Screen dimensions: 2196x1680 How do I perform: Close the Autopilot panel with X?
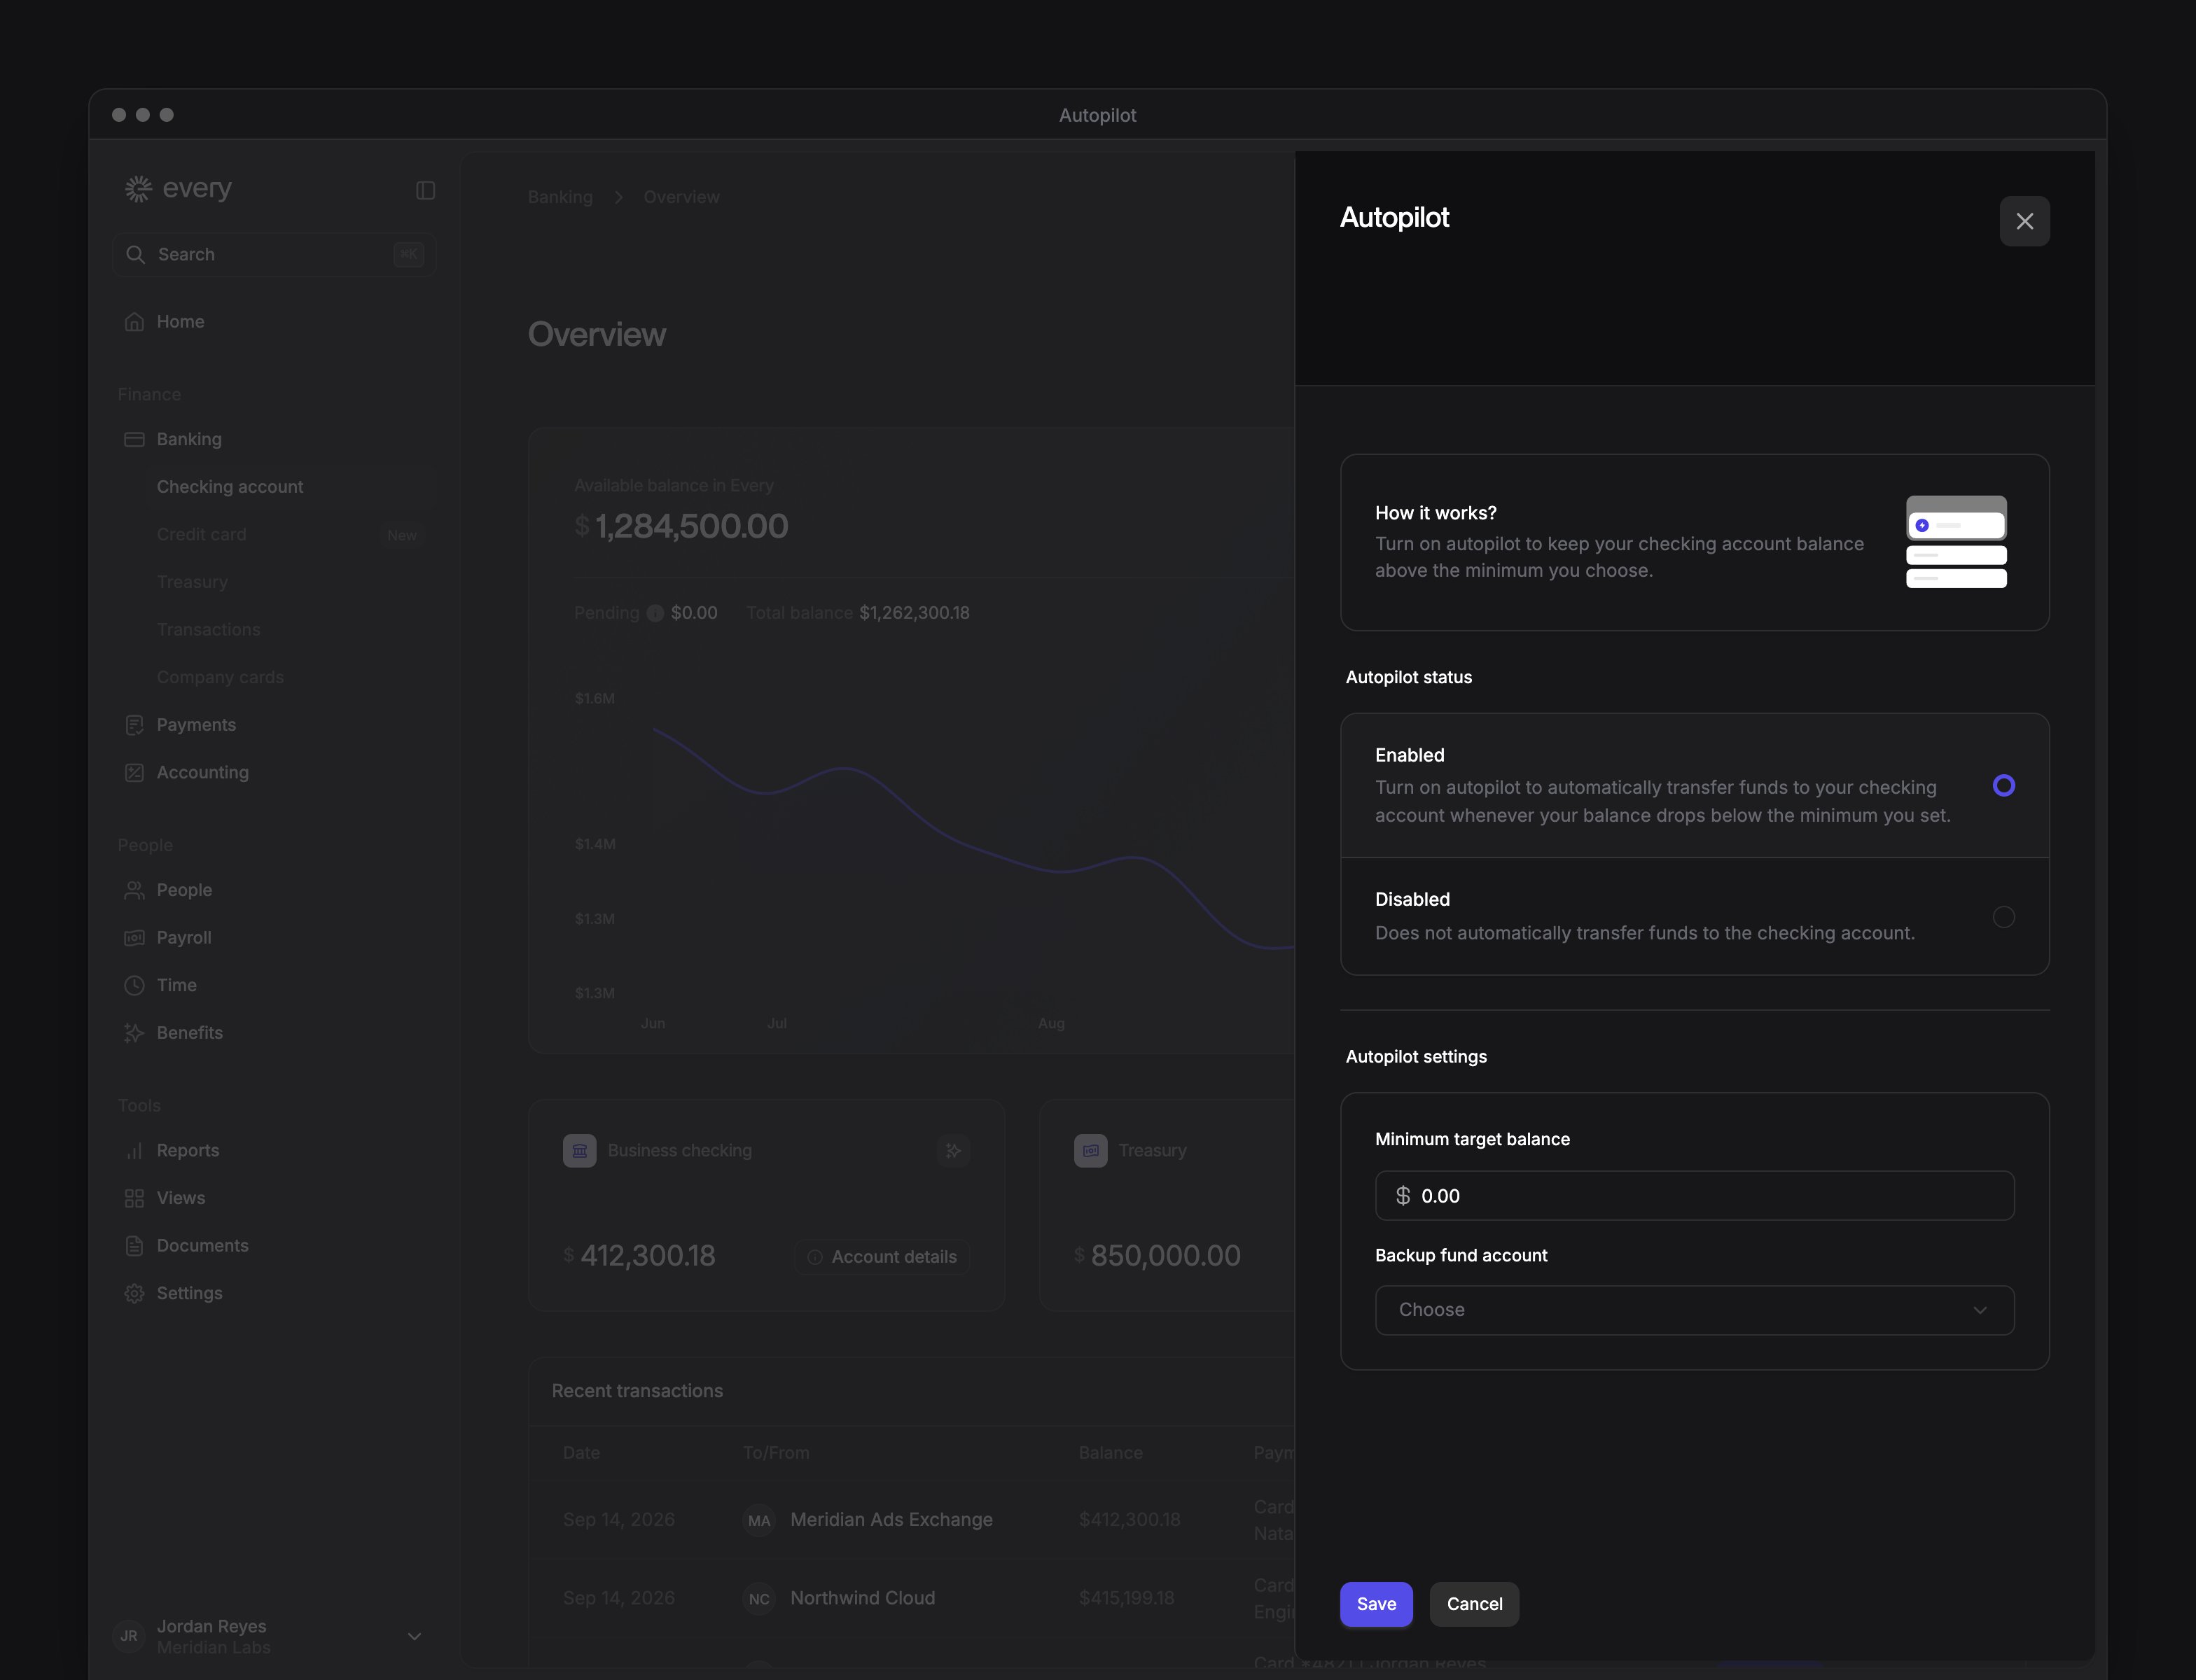[x=2024, y=221]
